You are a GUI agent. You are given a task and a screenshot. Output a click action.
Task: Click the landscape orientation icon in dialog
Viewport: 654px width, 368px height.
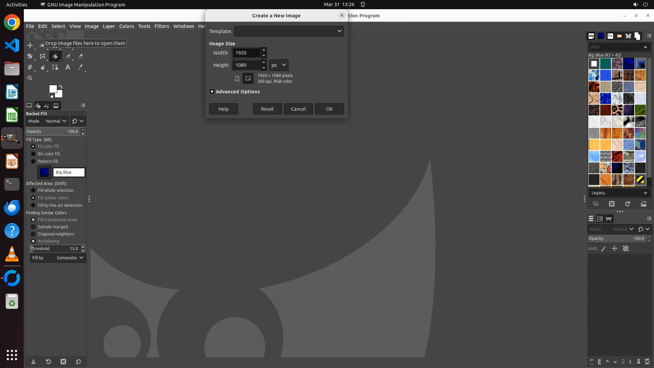point(248,78)
